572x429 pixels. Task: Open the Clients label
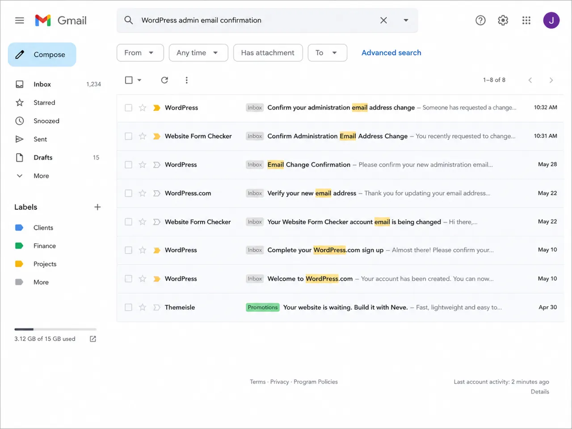(43, 227)
